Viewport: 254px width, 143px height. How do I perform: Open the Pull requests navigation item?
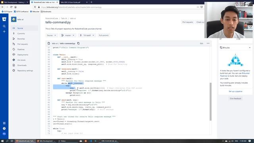(x=25, y=44)
